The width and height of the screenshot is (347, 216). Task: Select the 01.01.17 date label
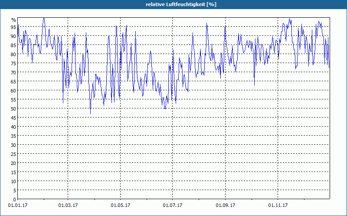click(x=18, y=206)
